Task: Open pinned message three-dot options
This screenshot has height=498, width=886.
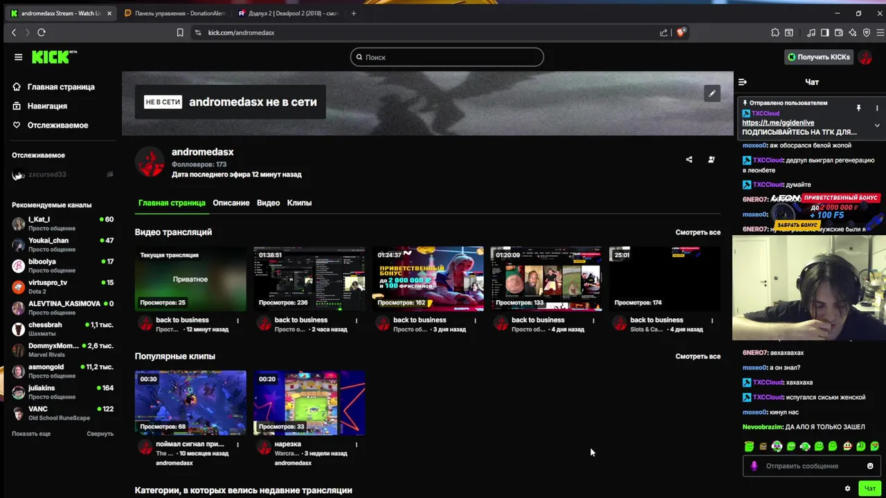Action: tap(877, 108)
